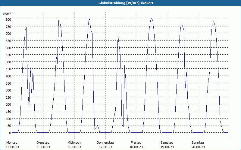Click Saturday's curve peak near 770

[181, 23]
